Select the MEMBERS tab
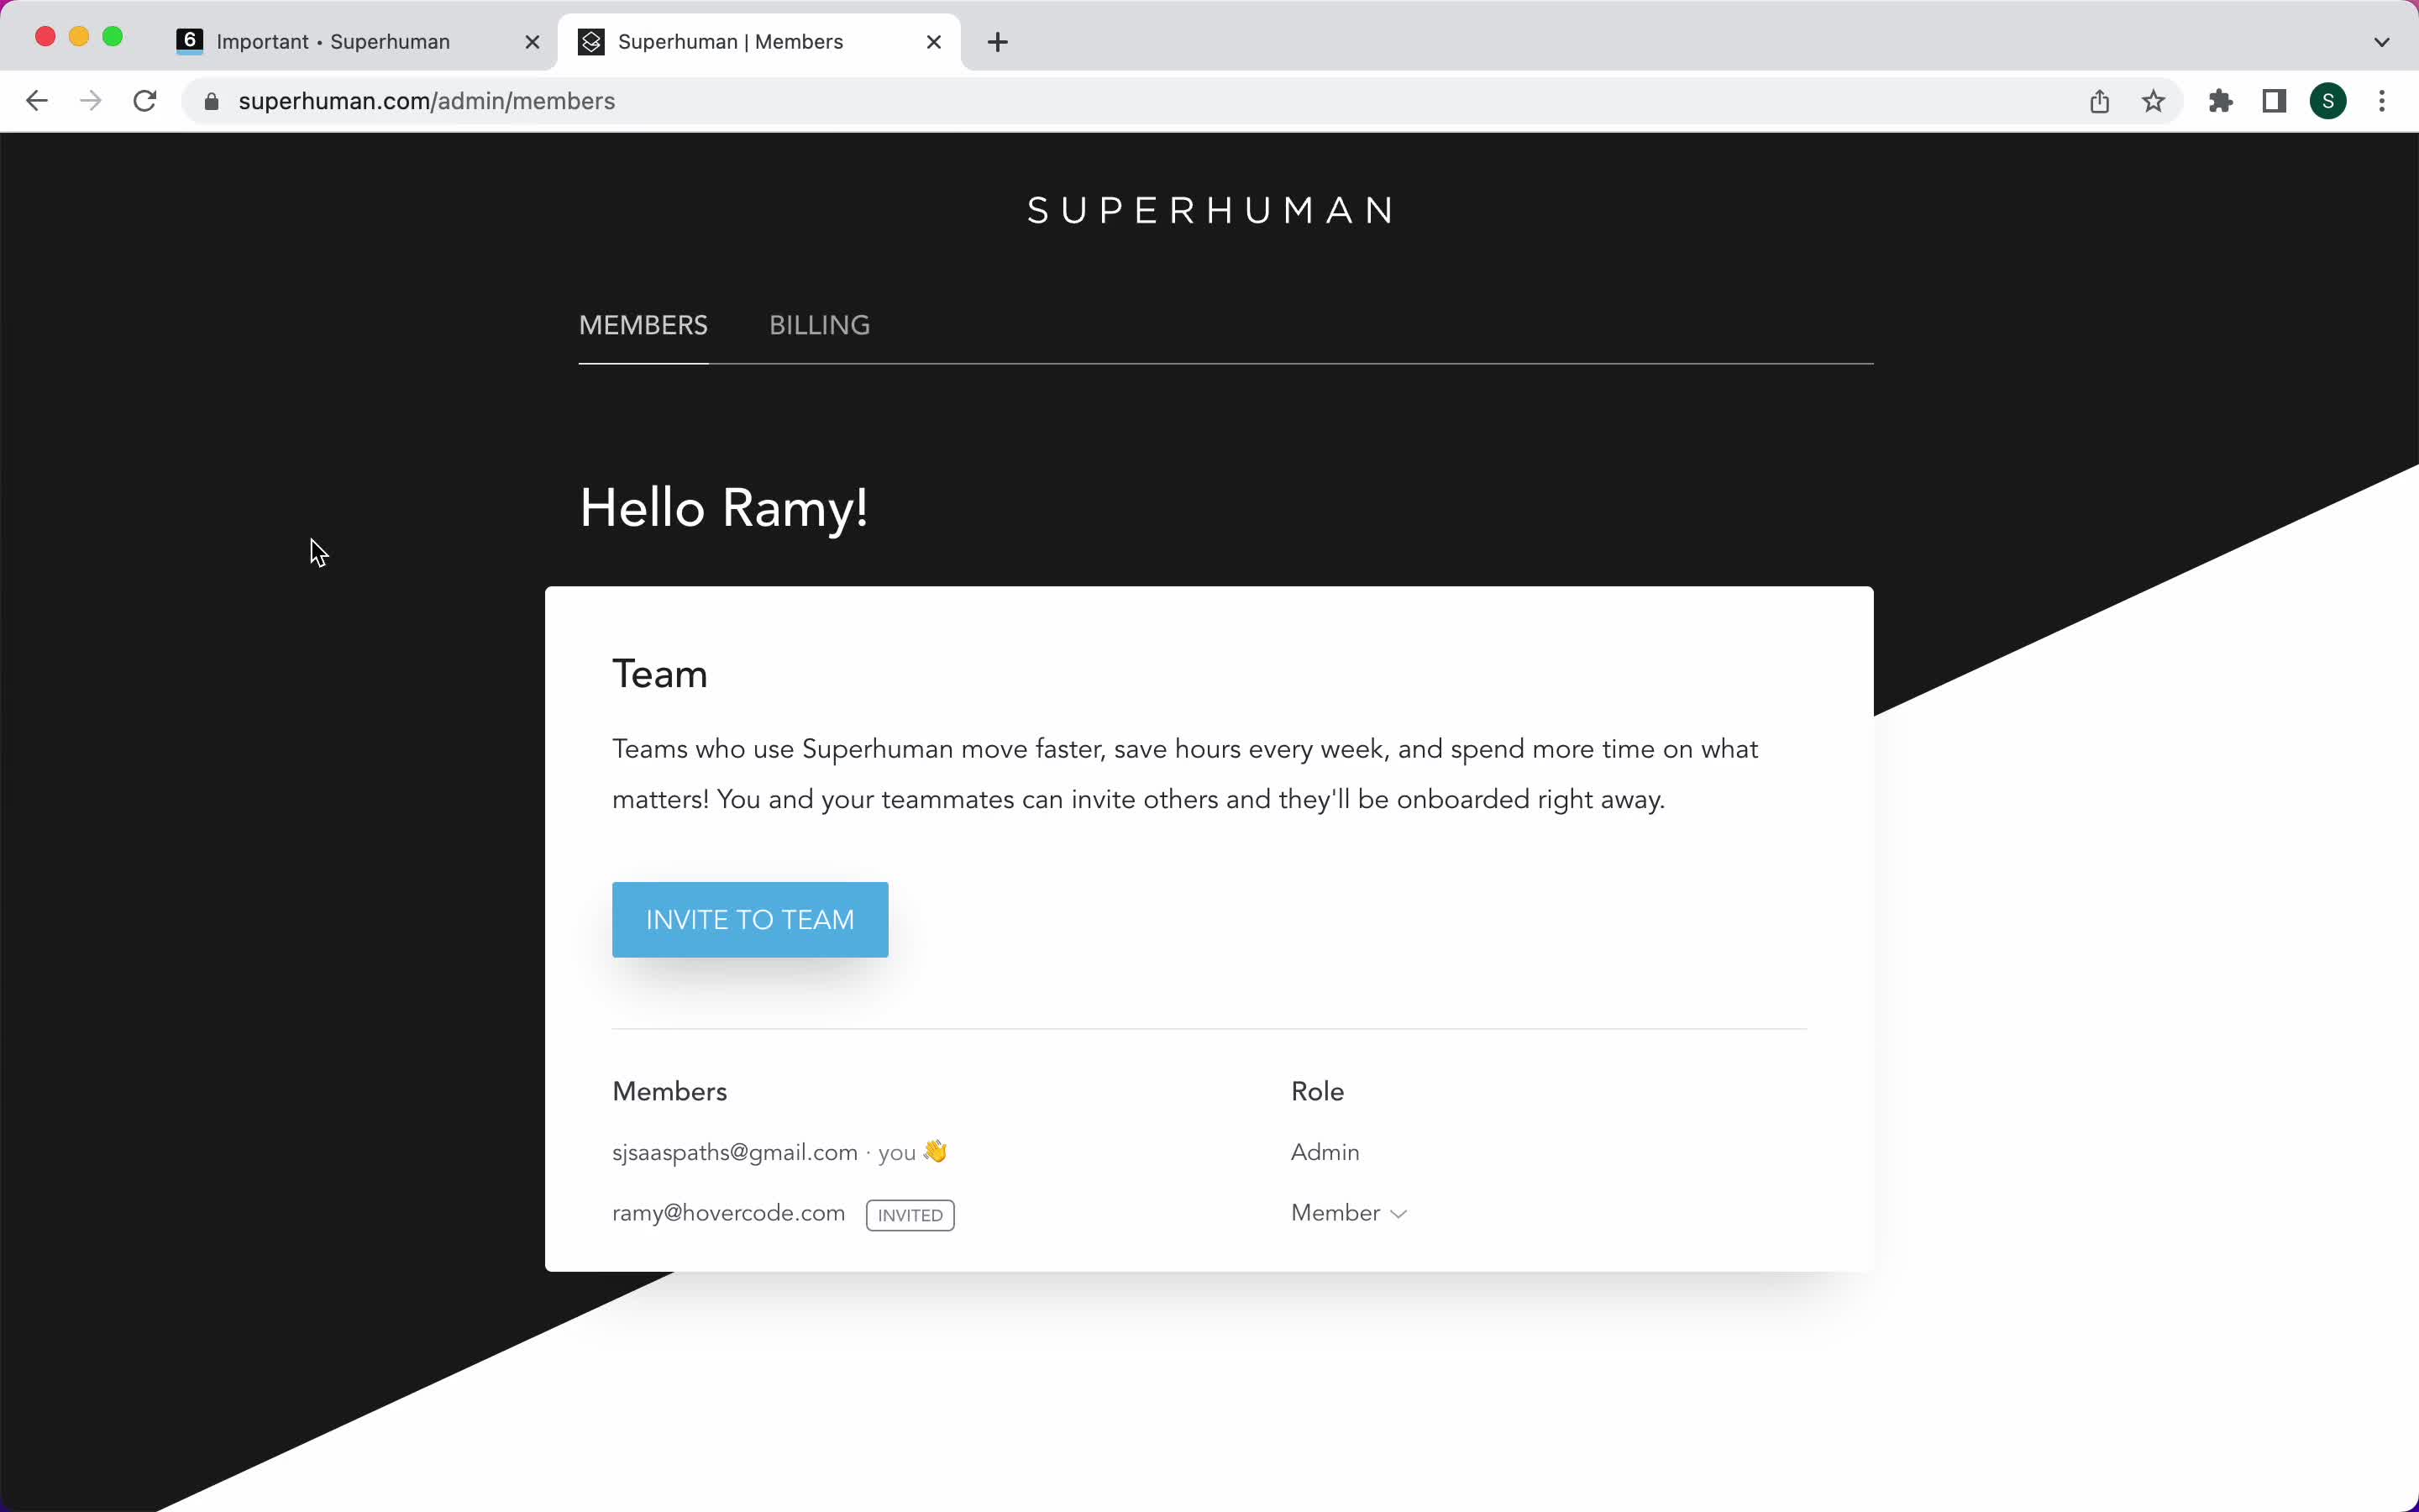Screen dimensions: 2419x1512 (643, 324)
